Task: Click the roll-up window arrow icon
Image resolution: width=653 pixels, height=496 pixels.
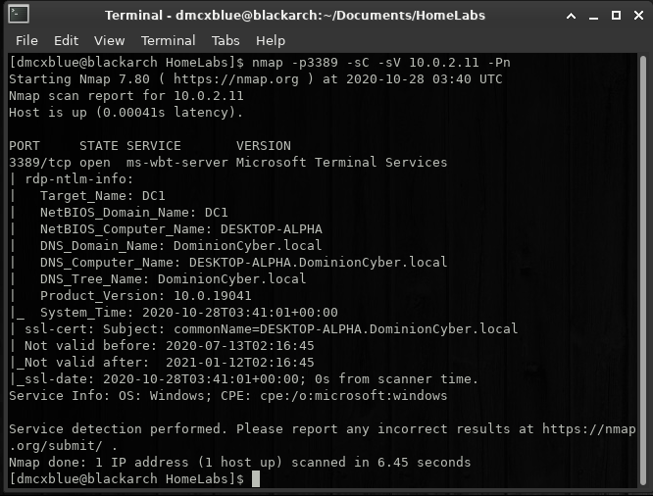Action: pos(572,16)
